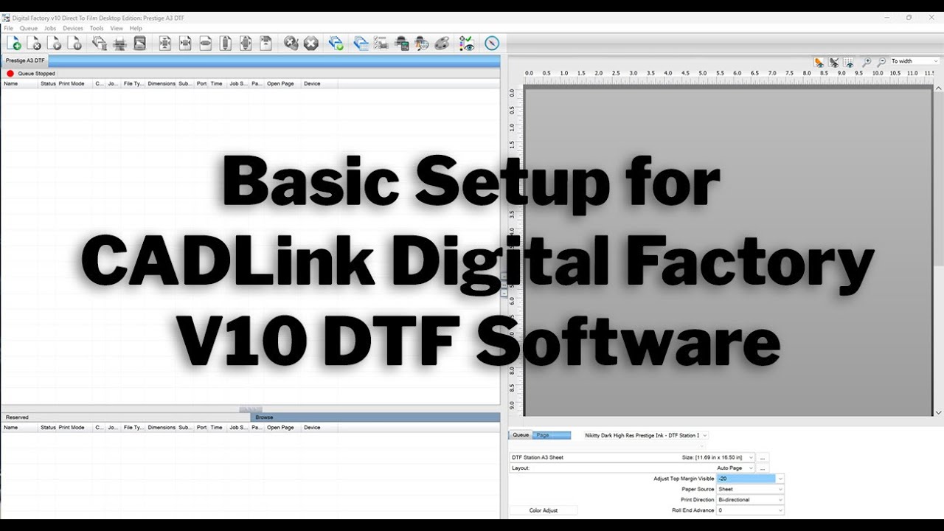Click the page icon with vertical inward arrows
This screenshot has width=944, height=531.
(x=165, y=44)
